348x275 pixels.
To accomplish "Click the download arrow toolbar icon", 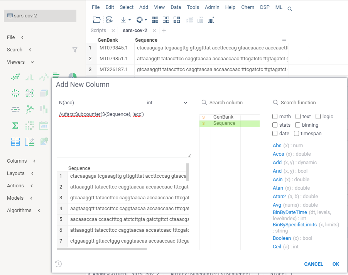I will tap(123, 20).
